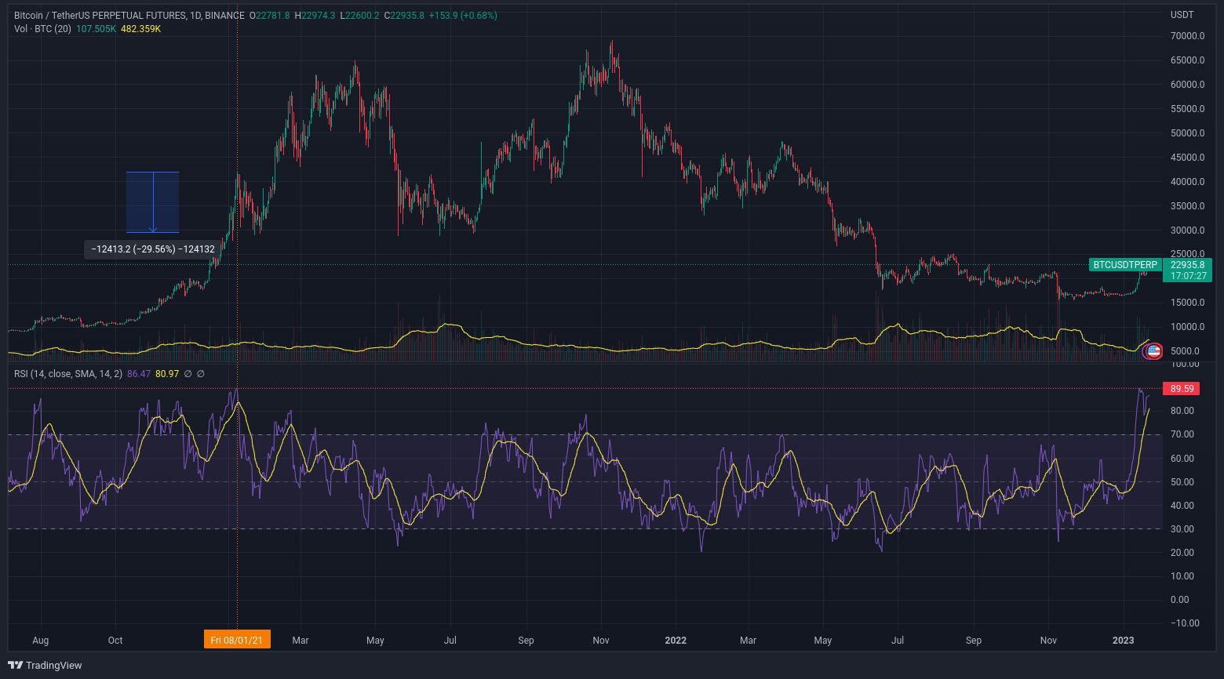The image size is (1224, 679).
Task: Click the 80.97 RSI moving average value
Action: click(x=167, y=374)
